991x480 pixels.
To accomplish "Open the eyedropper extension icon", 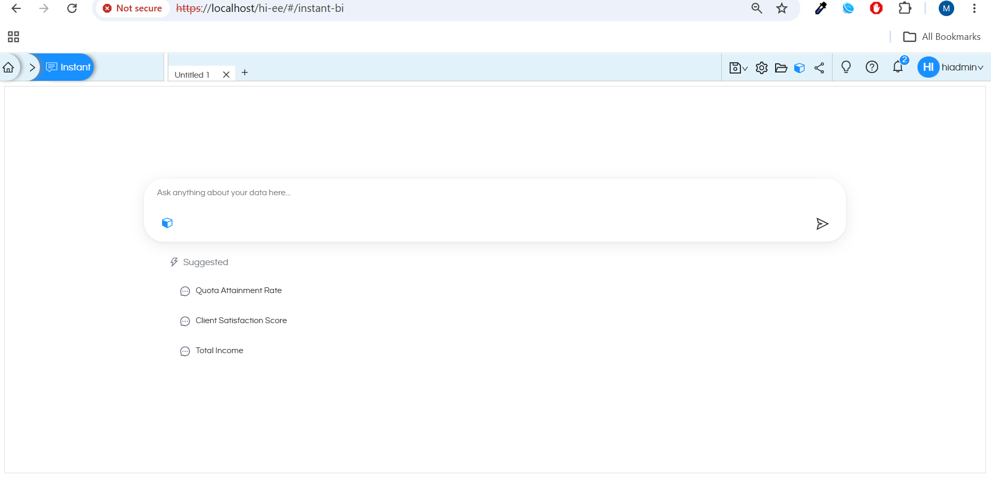I will [821, 8].
